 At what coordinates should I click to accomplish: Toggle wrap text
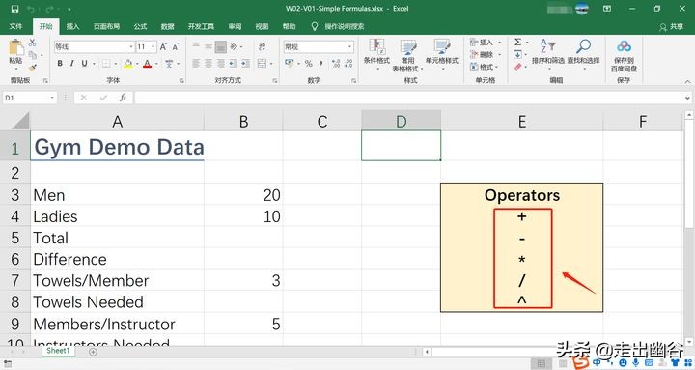(262, 46)
